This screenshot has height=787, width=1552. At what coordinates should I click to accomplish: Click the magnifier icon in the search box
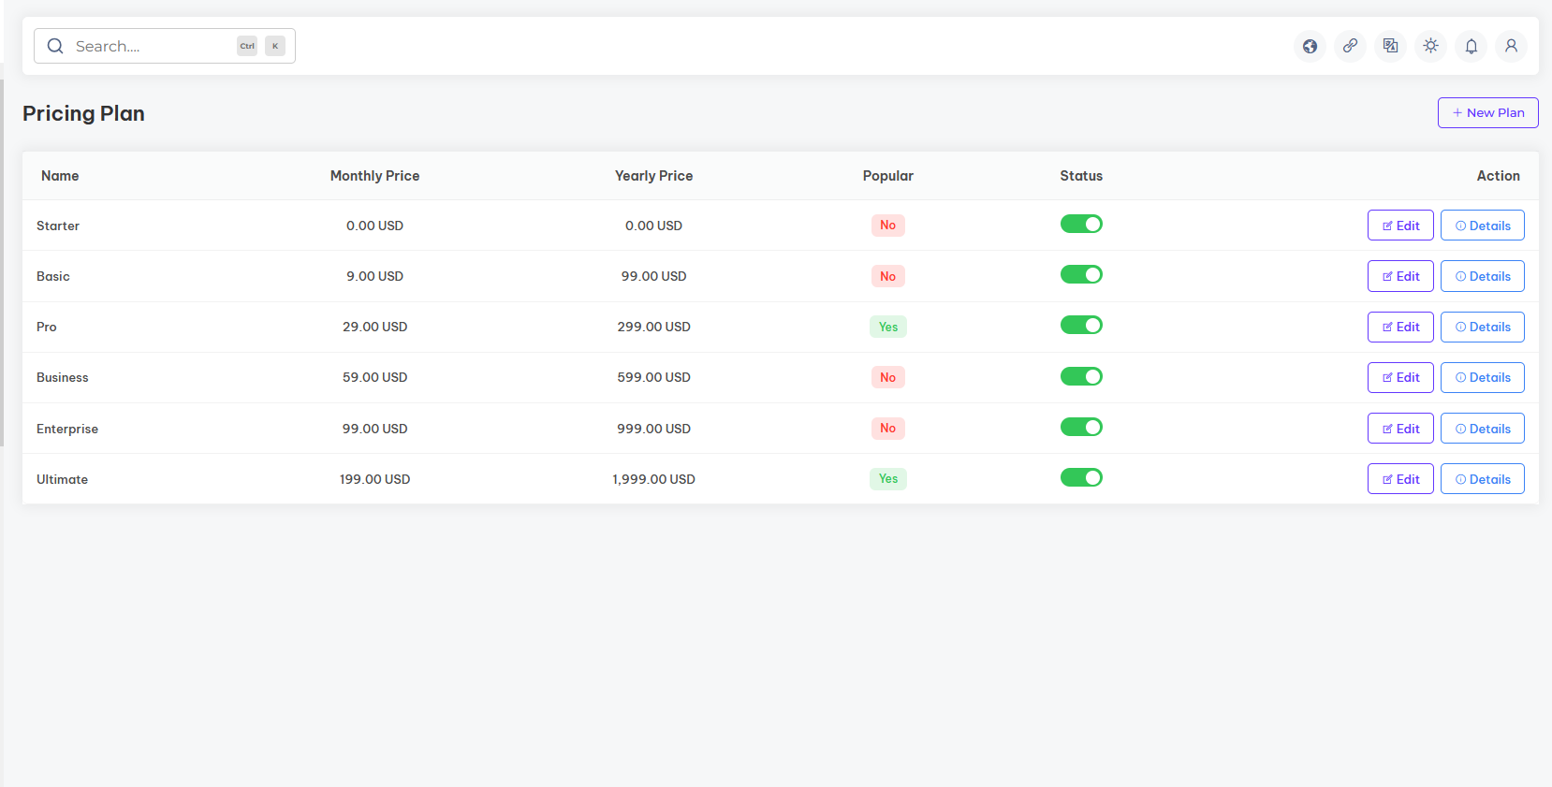pyautogui.click(x=55, y=46)
